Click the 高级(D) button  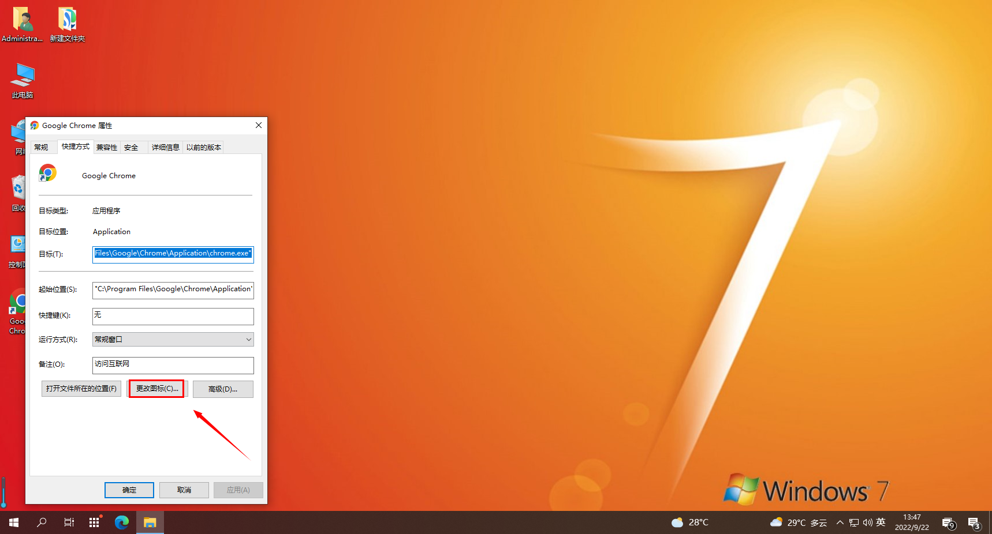[x=223, y=389]
